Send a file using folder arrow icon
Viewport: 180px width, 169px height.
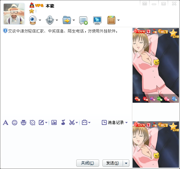67,20
